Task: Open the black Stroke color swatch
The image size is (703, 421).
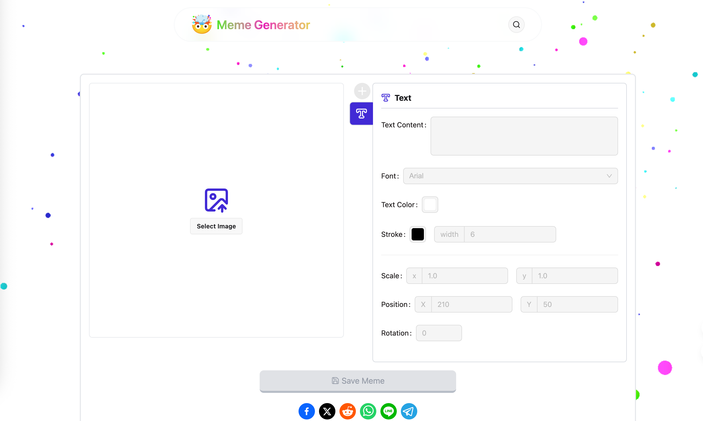Action: pos(417,234)
